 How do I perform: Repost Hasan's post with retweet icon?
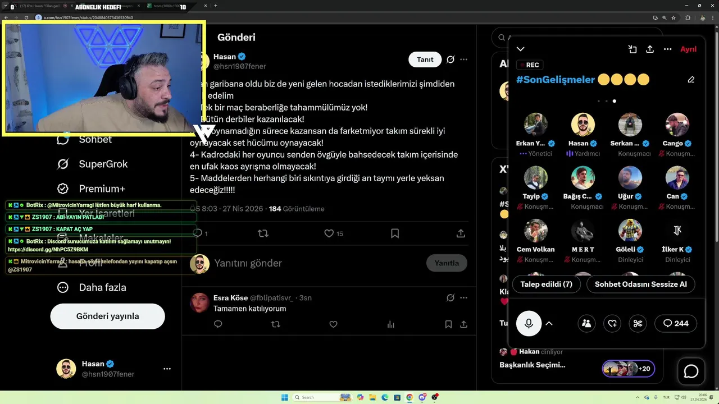[263, 233]
